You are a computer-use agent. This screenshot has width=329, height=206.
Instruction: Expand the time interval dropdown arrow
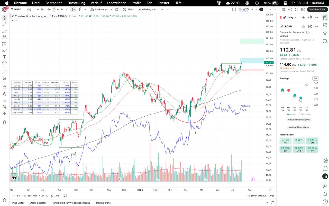67,10
